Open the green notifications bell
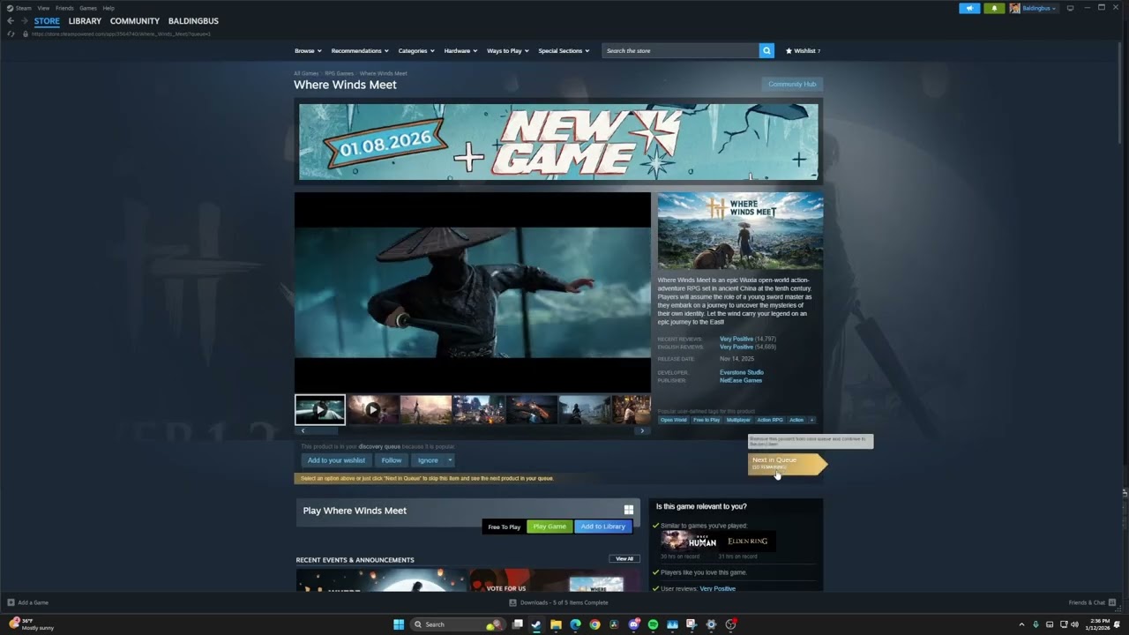The width and height of the screenshot is (1129, 635). pos(994,8)
